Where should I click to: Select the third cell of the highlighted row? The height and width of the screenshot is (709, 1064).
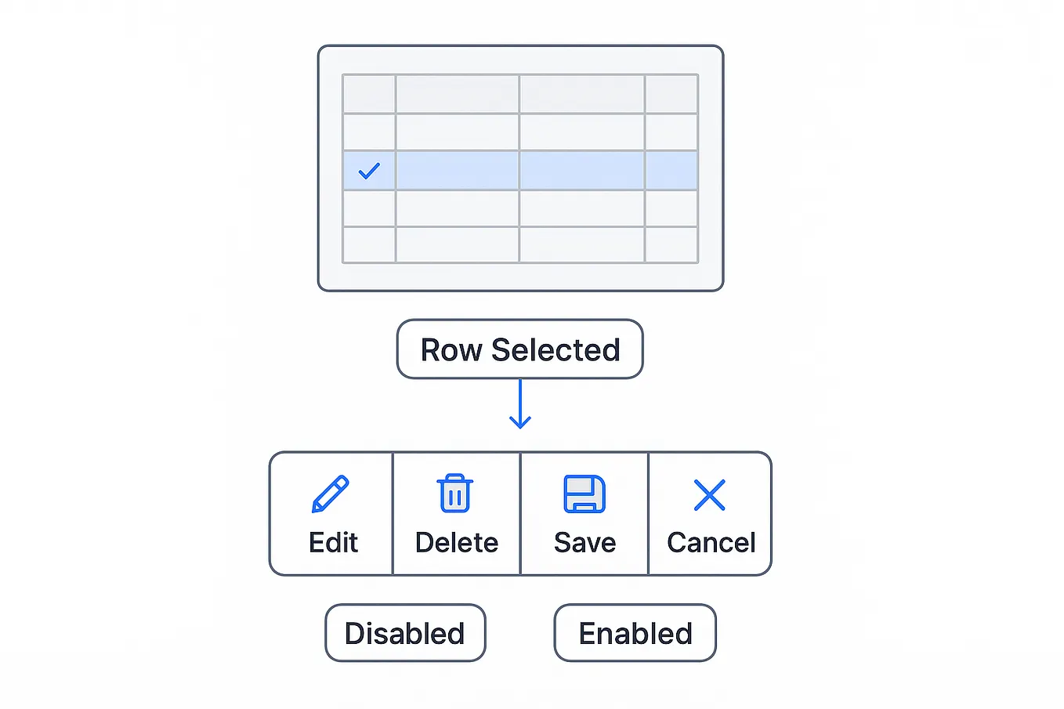582,170
